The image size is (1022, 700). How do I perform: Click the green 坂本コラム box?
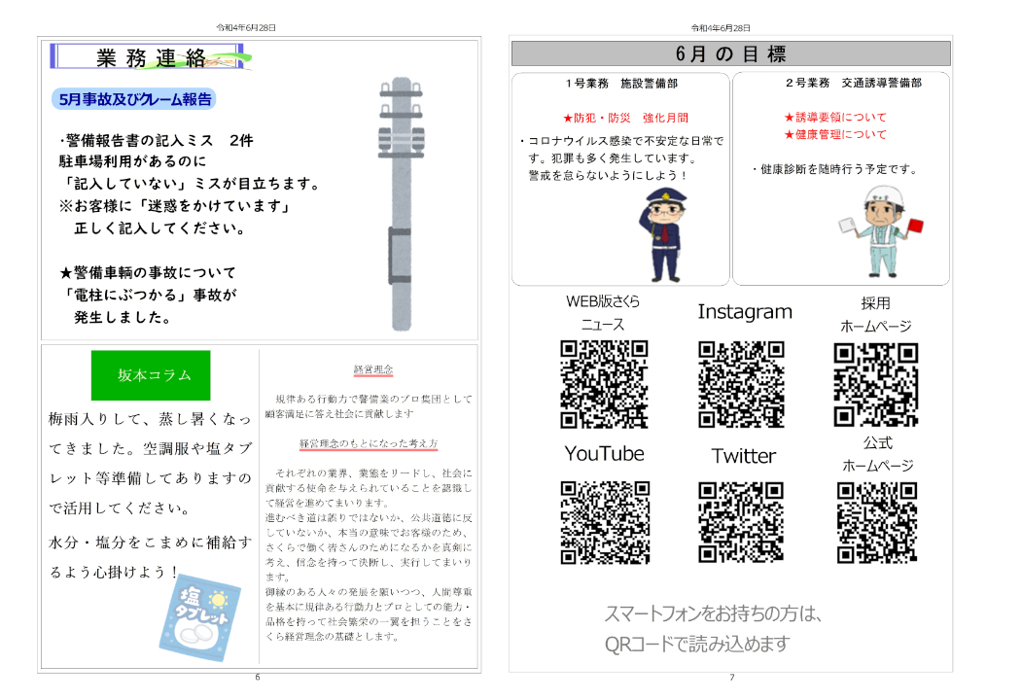point(151,375)
